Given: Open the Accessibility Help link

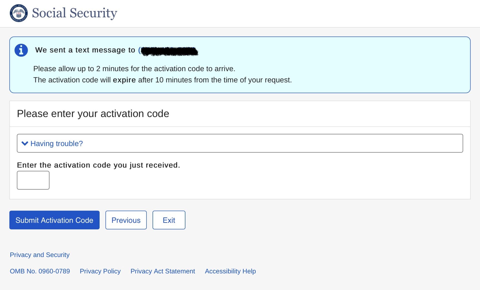Looking at the screenshot, I should [x=230, y=271].
